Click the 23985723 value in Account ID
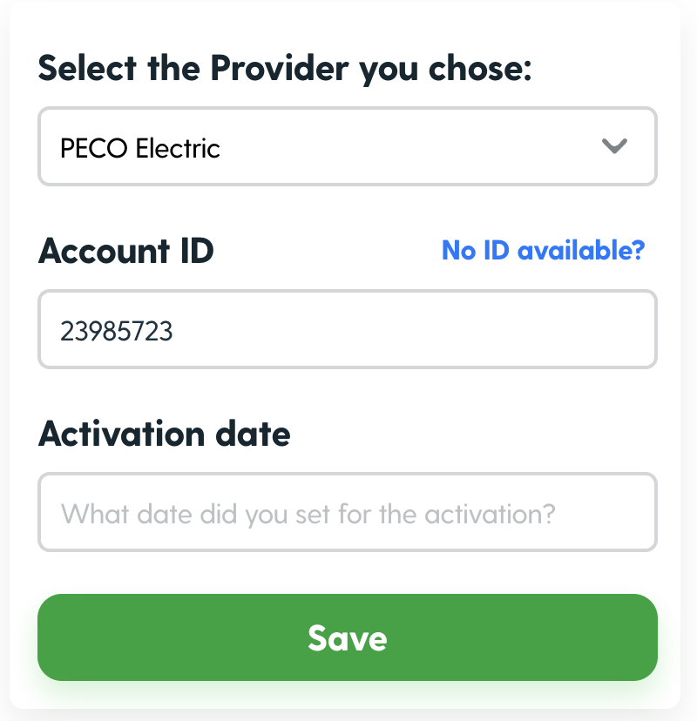The image size is (697, 721). [116, 330]
